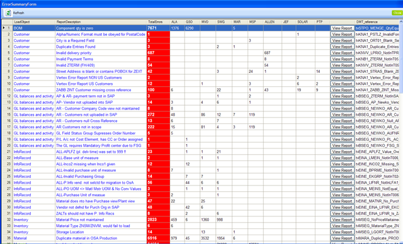Click the vertical scrollbar up arrow
Image resolution: width=403 pixels, height=244 pixels.
point(401,22)
